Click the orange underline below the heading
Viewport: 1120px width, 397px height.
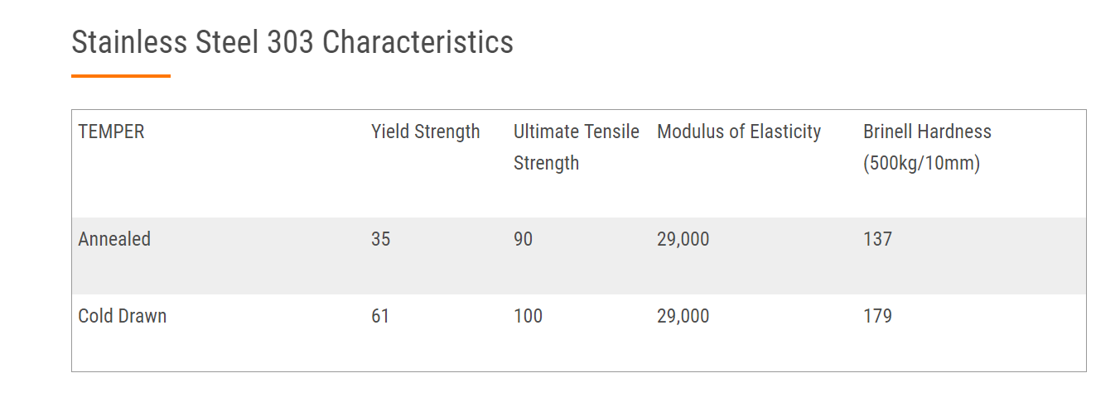click(x=121, y=76)
